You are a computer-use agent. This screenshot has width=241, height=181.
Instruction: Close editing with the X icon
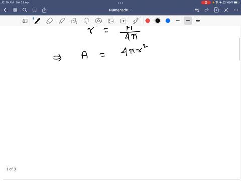click(x=226, y=10)
